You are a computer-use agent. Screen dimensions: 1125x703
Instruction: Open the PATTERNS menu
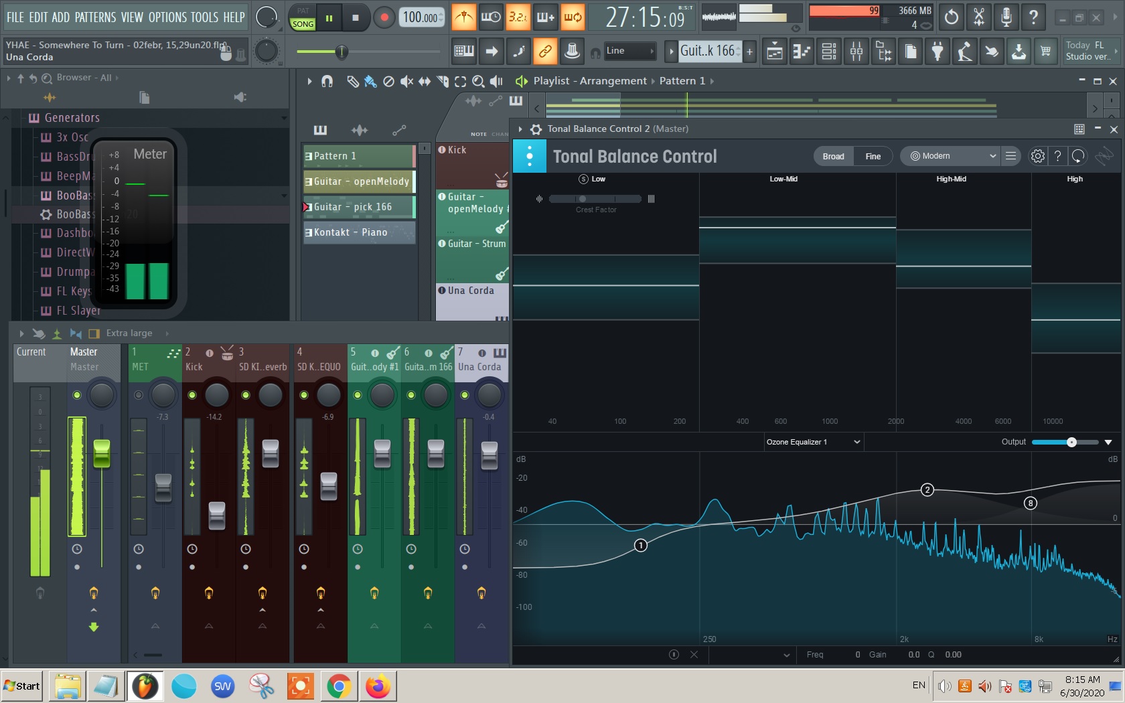[x=96, y=17]
